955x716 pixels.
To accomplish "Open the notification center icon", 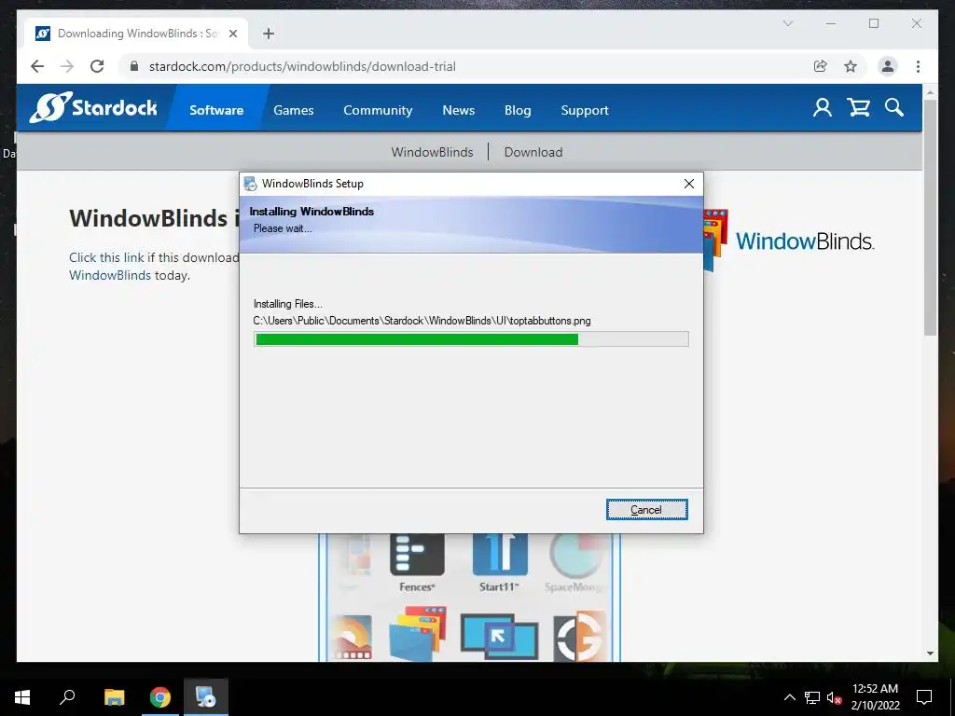I will point(924,697).
